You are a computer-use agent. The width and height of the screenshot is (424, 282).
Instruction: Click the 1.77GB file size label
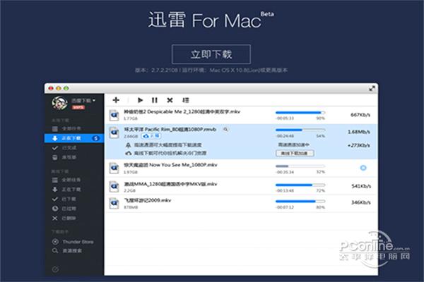point(131,118)
